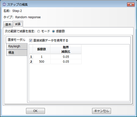Click the 振動数 column header
137x117 pixels.
coord(42,49)
